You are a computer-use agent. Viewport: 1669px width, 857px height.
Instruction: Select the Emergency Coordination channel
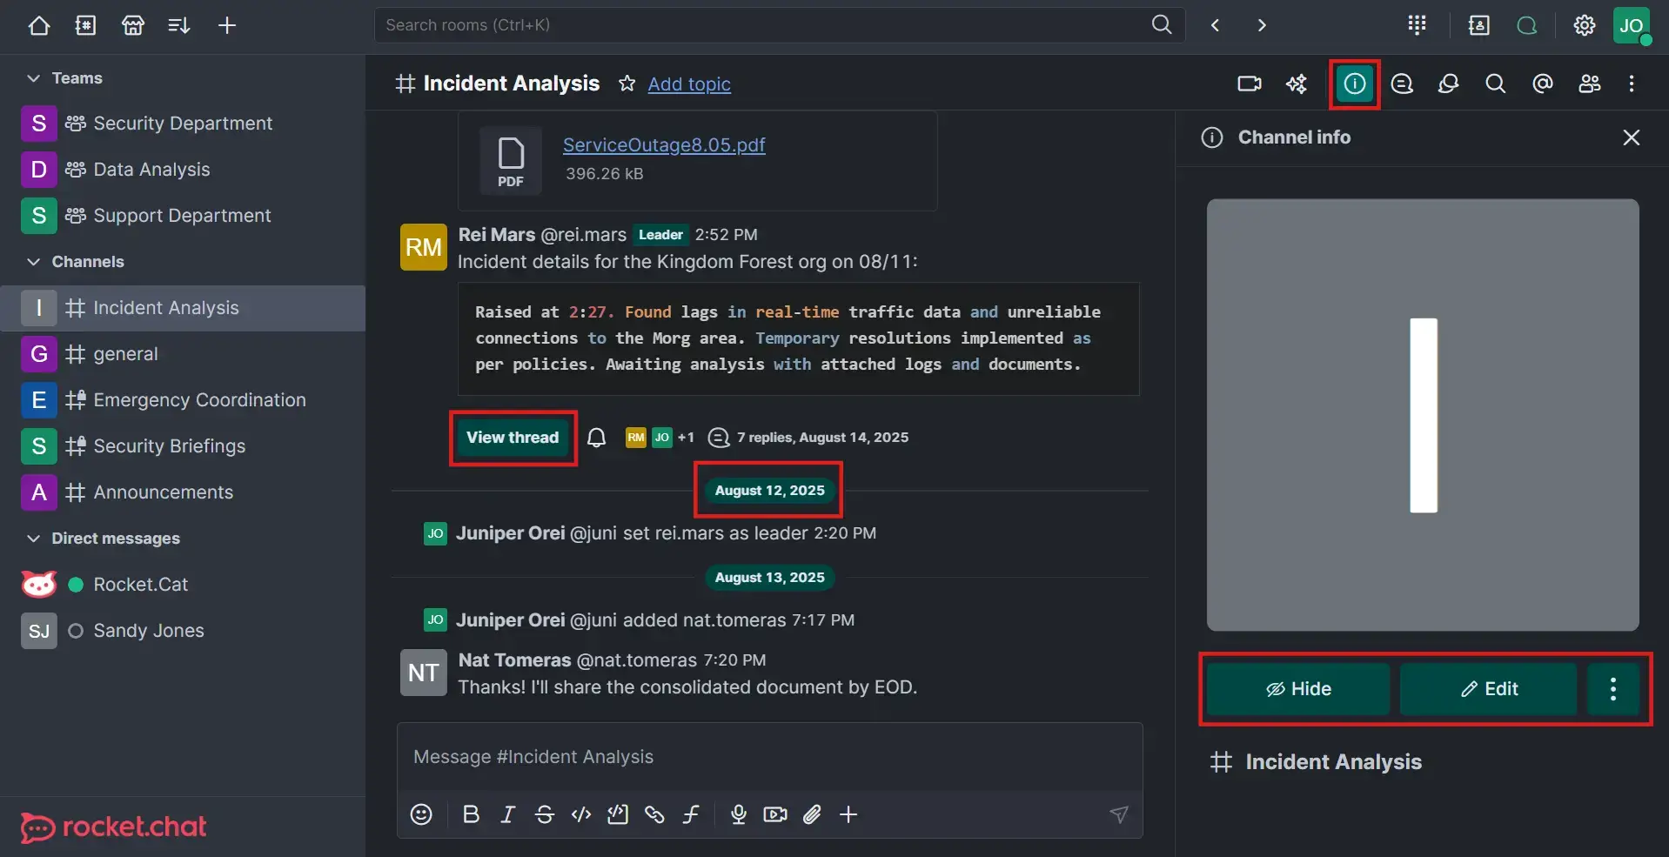click(x=183, y=400)
